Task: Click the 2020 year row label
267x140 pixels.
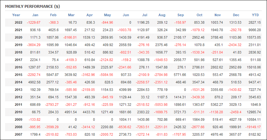Action: 18,38
